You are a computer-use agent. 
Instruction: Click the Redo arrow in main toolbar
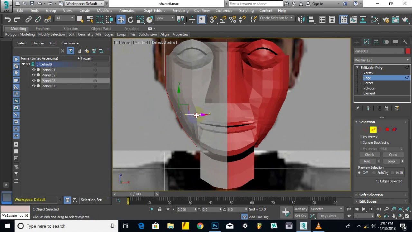pos(17,20)
